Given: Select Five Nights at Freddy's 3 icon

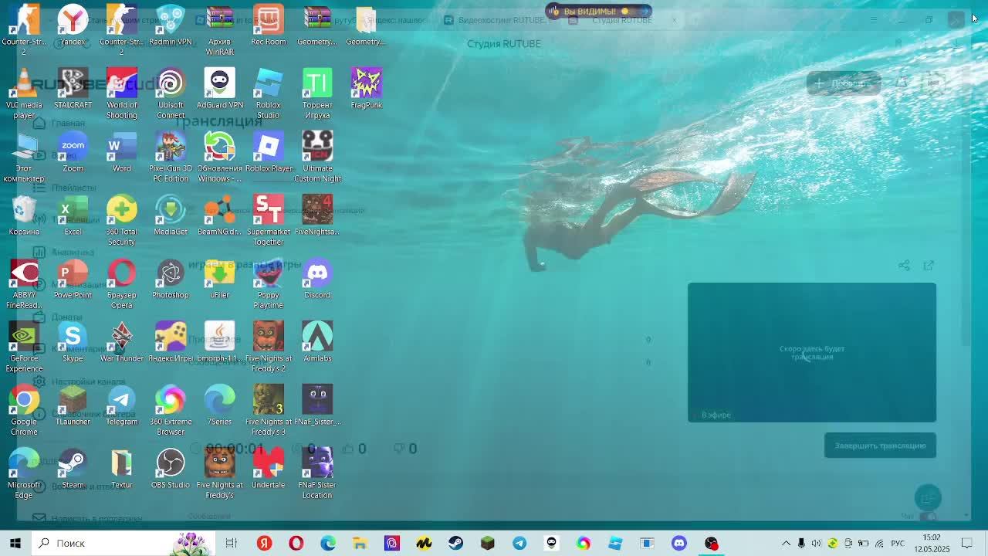Looking at the screenshot, I should [x=269, y=411].
